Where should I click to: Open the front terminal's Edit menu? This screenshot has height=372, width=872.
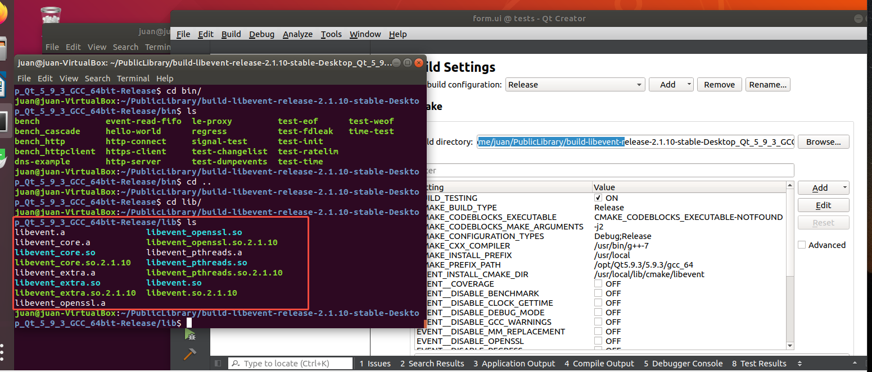click(46, 79)
